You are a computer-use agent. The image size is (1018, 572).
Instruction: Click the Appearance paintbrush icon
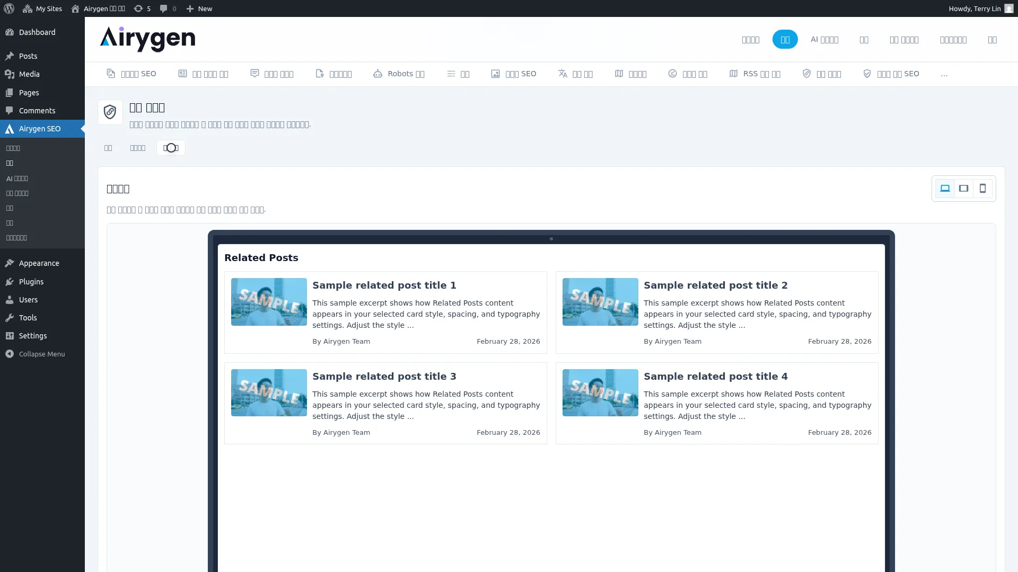10,263
